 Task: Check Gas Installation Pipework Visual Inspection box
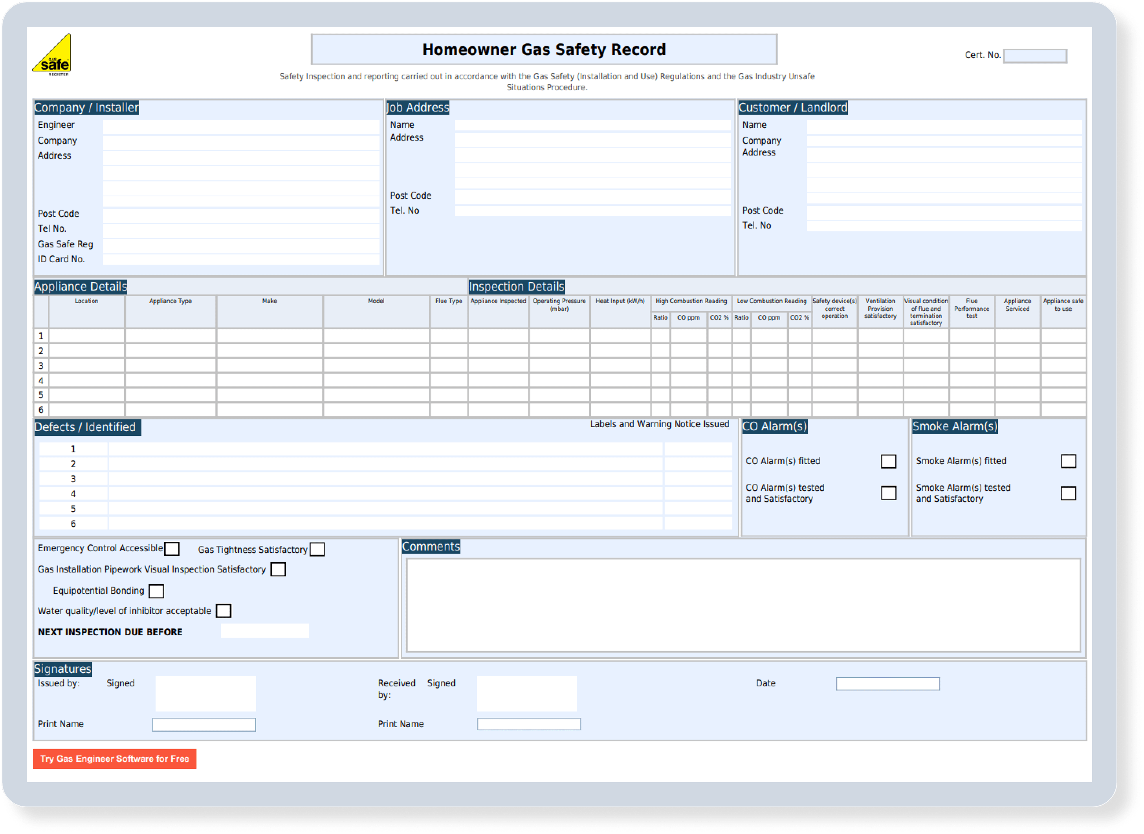(x=278, y=569)
